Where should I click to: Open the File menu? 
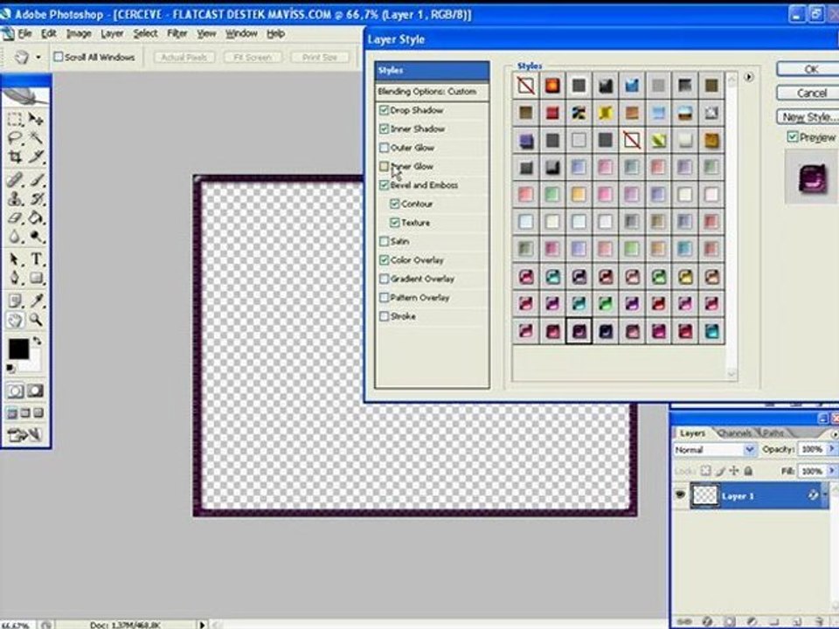point(25,33)
